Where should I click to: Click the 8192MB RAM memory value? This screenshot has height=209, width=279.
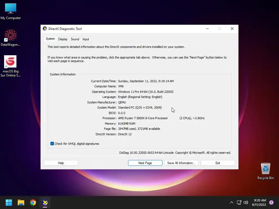(127, 124)
